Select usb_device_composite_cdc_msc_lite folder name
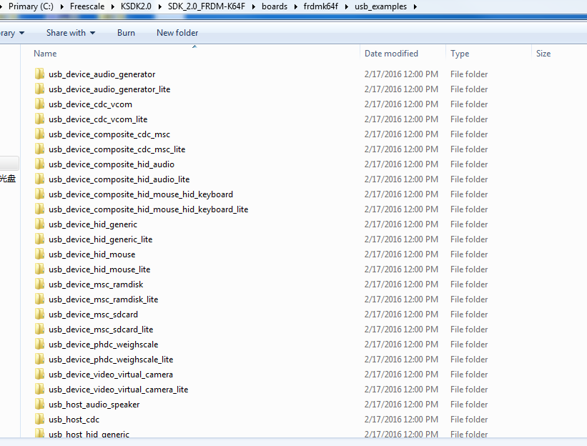 pos(117,149)
